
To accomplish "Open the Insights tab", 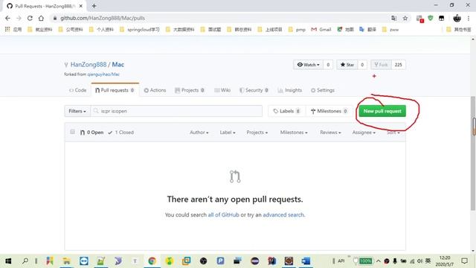I will 289,90.
